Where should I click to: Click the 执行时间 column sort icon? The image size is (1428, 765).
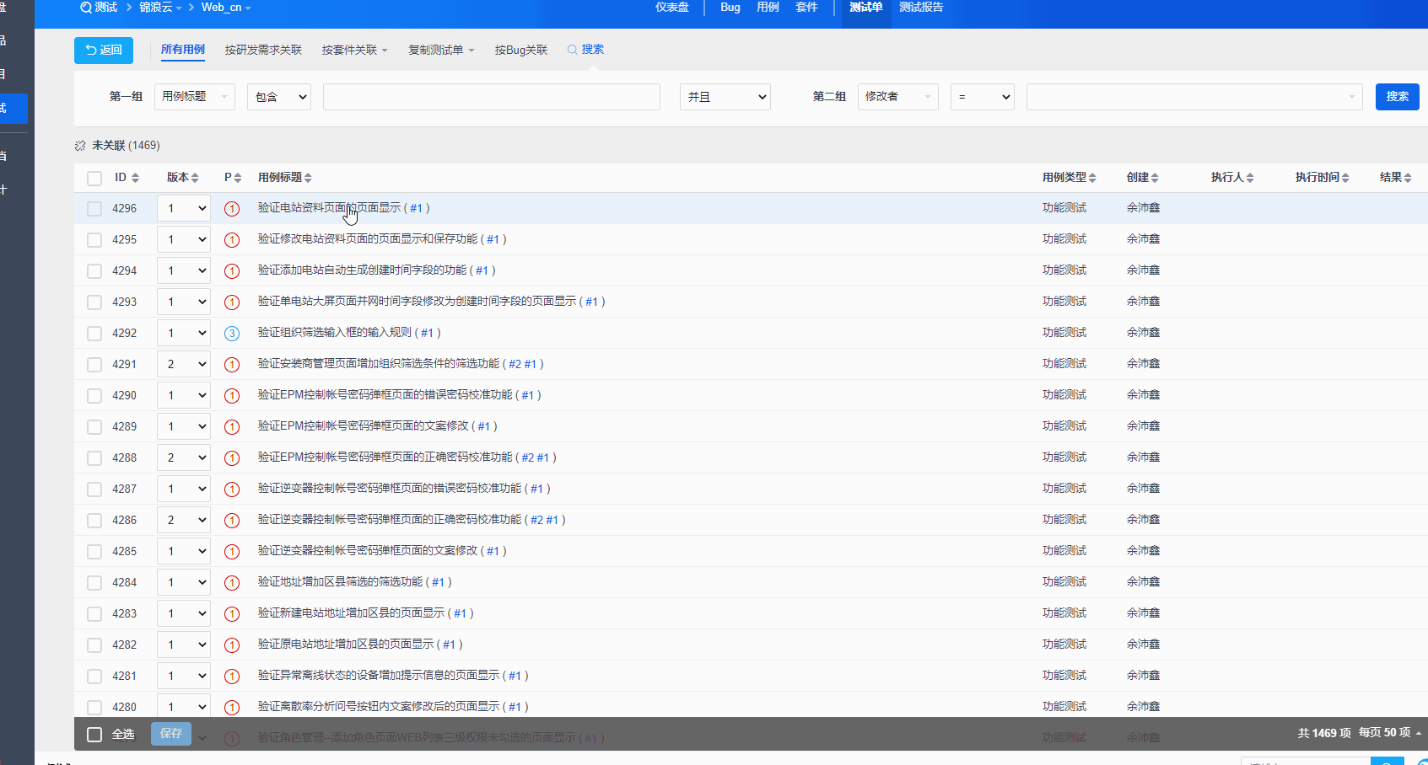click(x=1345, y=178)
